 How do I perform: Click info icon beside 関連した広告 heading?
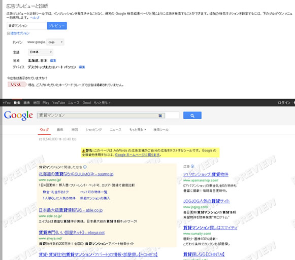click(85, 167)
